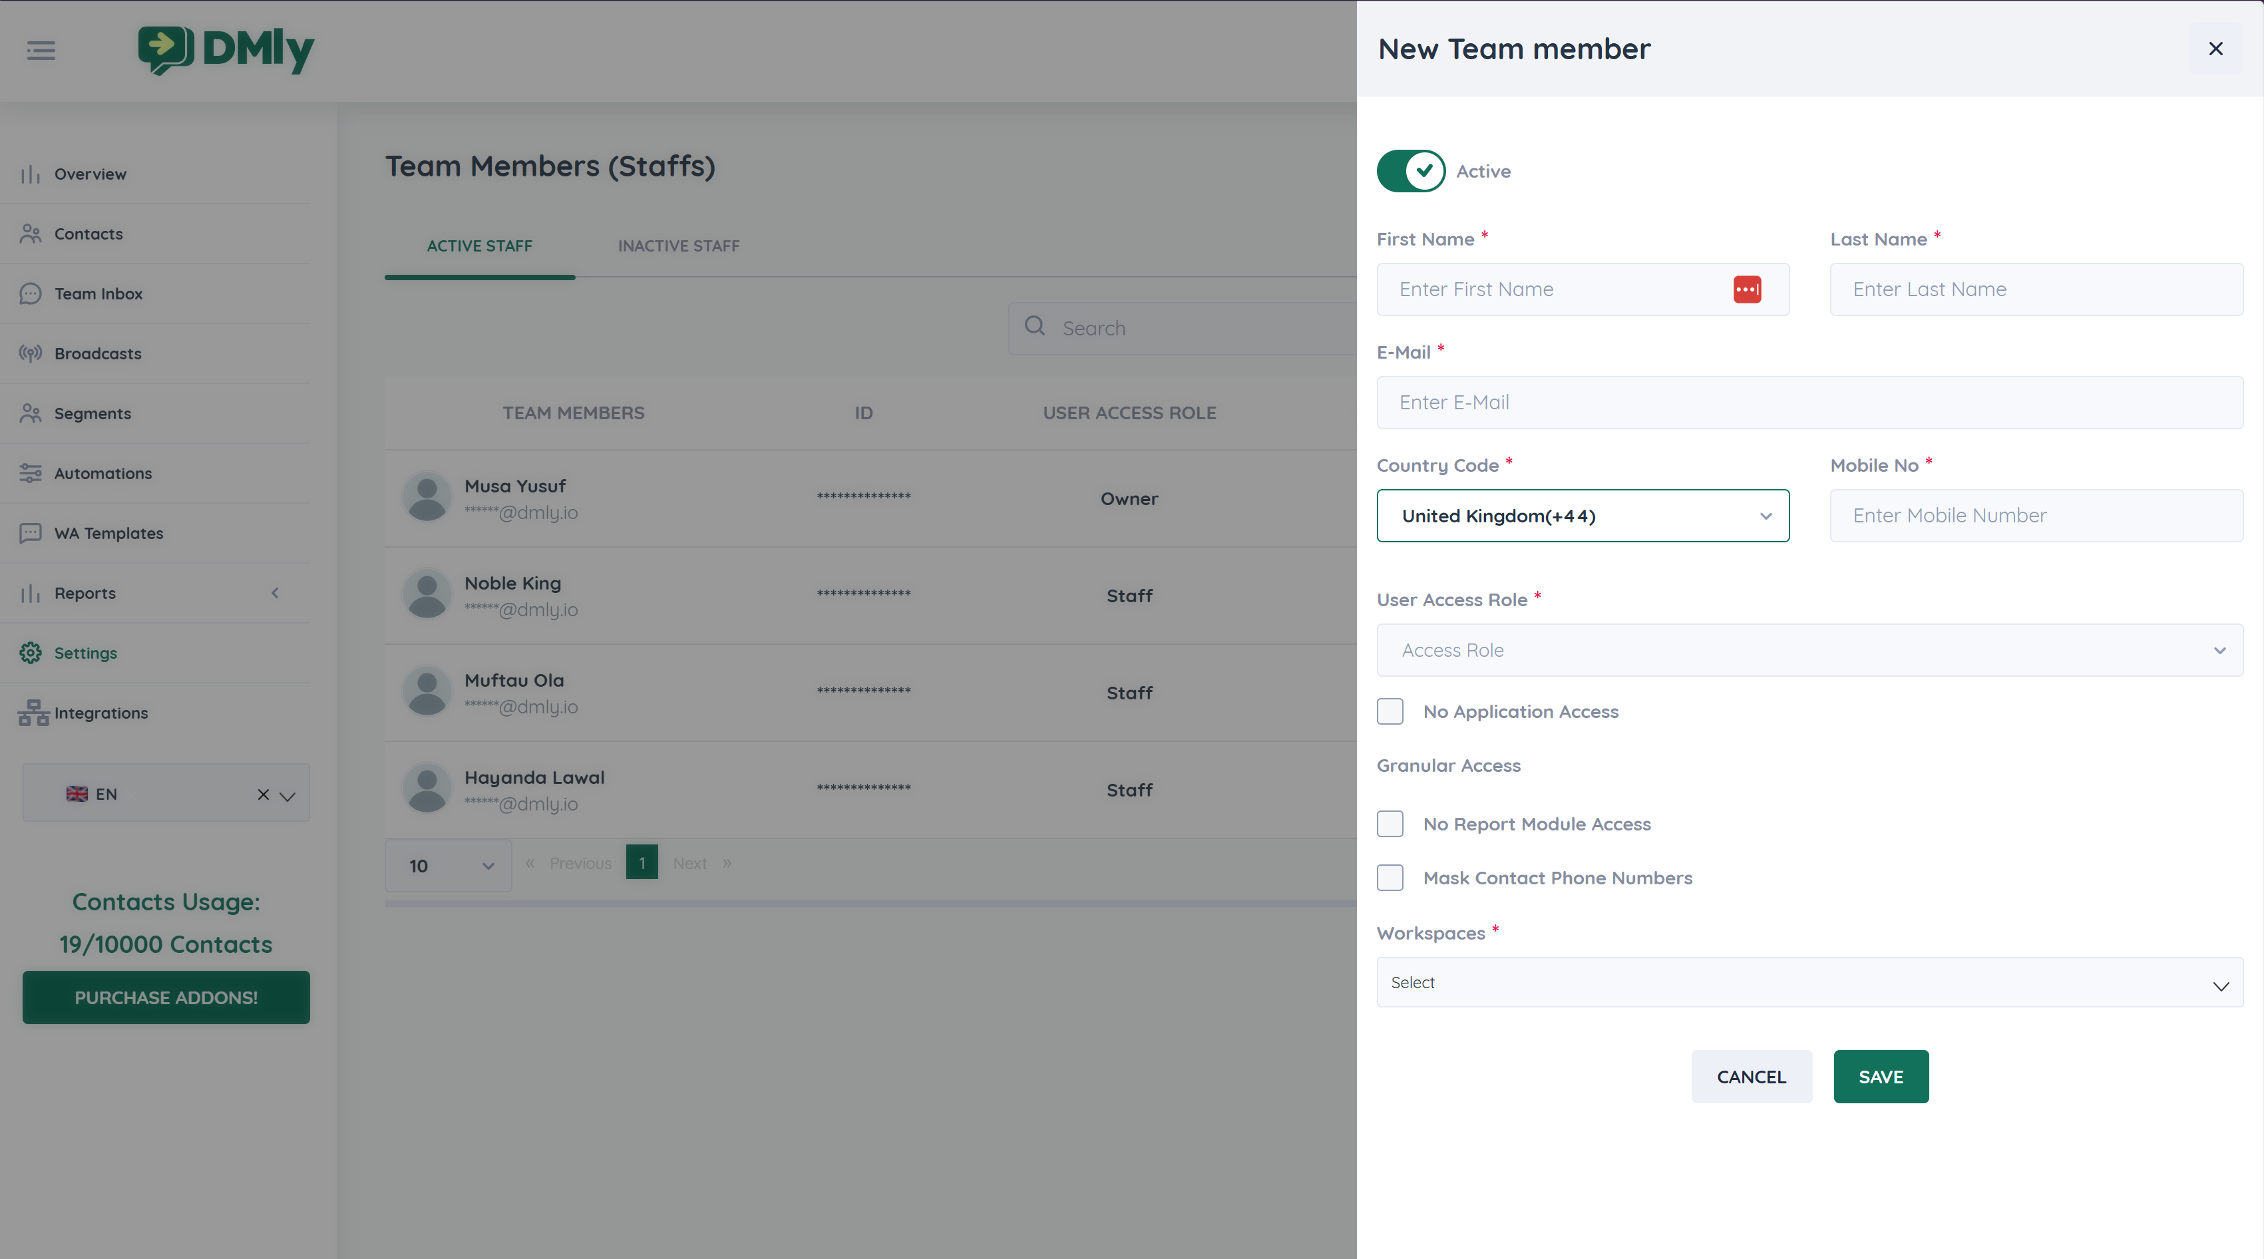
Task: Open the Workspaces Select dropdown
Action: pos(1809,982)
